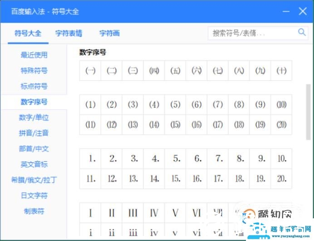Screen dimensions: 314x241
Task: Insert the 2. dotted number symbol
Action: (112, 159)
